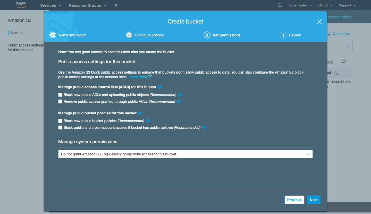Show info for Manage public access control lists
Image resolution: width=371 pixels, height=214 pixels.
coord(159,87)
